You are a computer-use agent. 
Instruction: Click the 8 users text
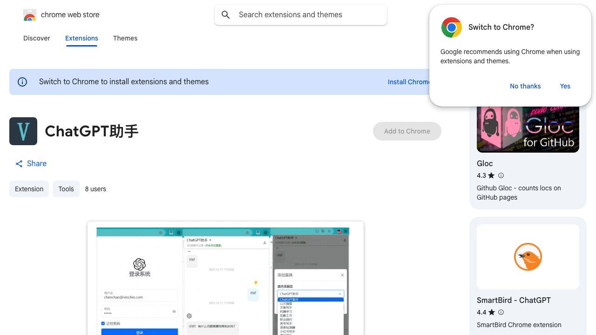click(95, 189)
